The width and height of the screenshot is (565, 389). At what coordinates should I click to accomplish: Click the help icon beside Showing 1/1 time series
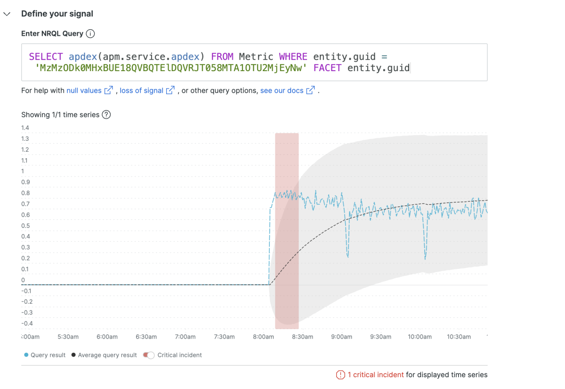coord(106,114)
